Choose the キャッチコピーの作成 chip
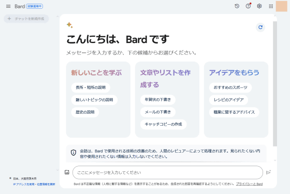The height and width of the screenshot is (194, 290). coord(163,124)
